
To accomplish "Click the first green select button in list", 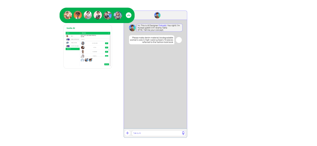I will 107,43.
